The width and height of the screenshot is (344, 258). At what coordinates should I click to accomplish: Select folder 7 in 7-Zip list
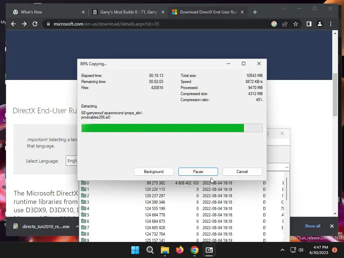click(182, 227)
